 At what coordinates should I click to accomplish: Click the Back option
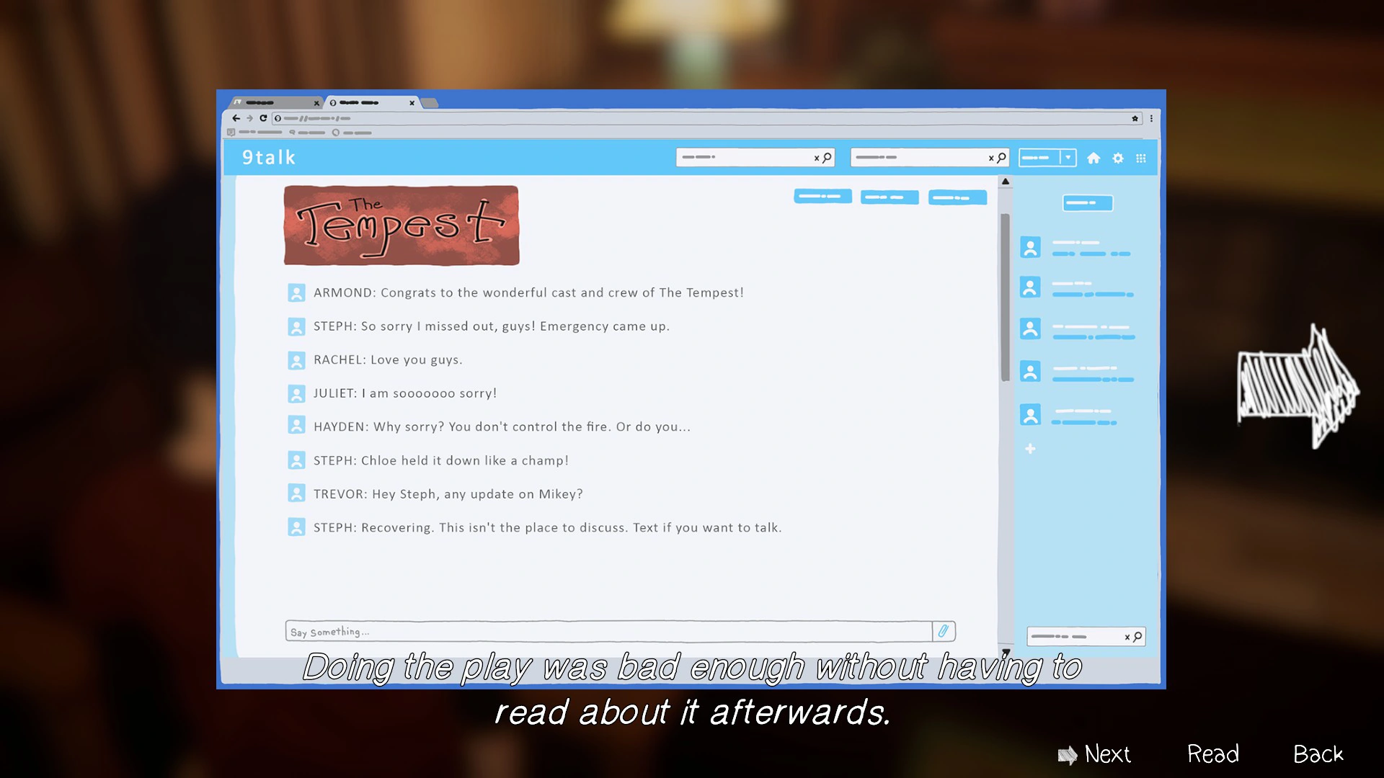tap(1318, 754)
